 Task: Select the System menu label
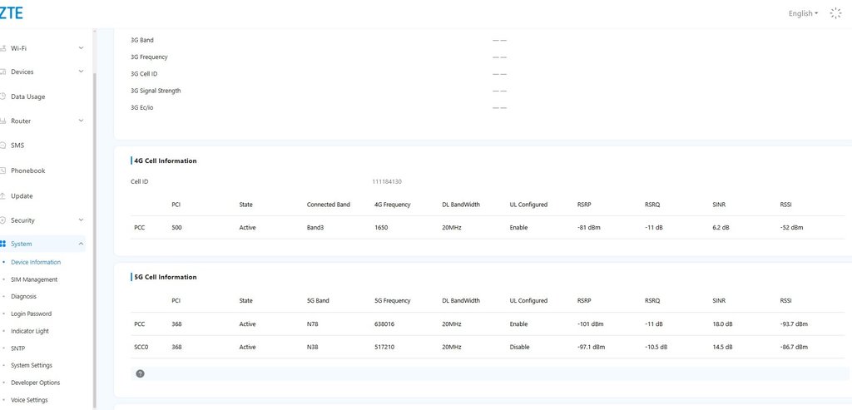21,244
